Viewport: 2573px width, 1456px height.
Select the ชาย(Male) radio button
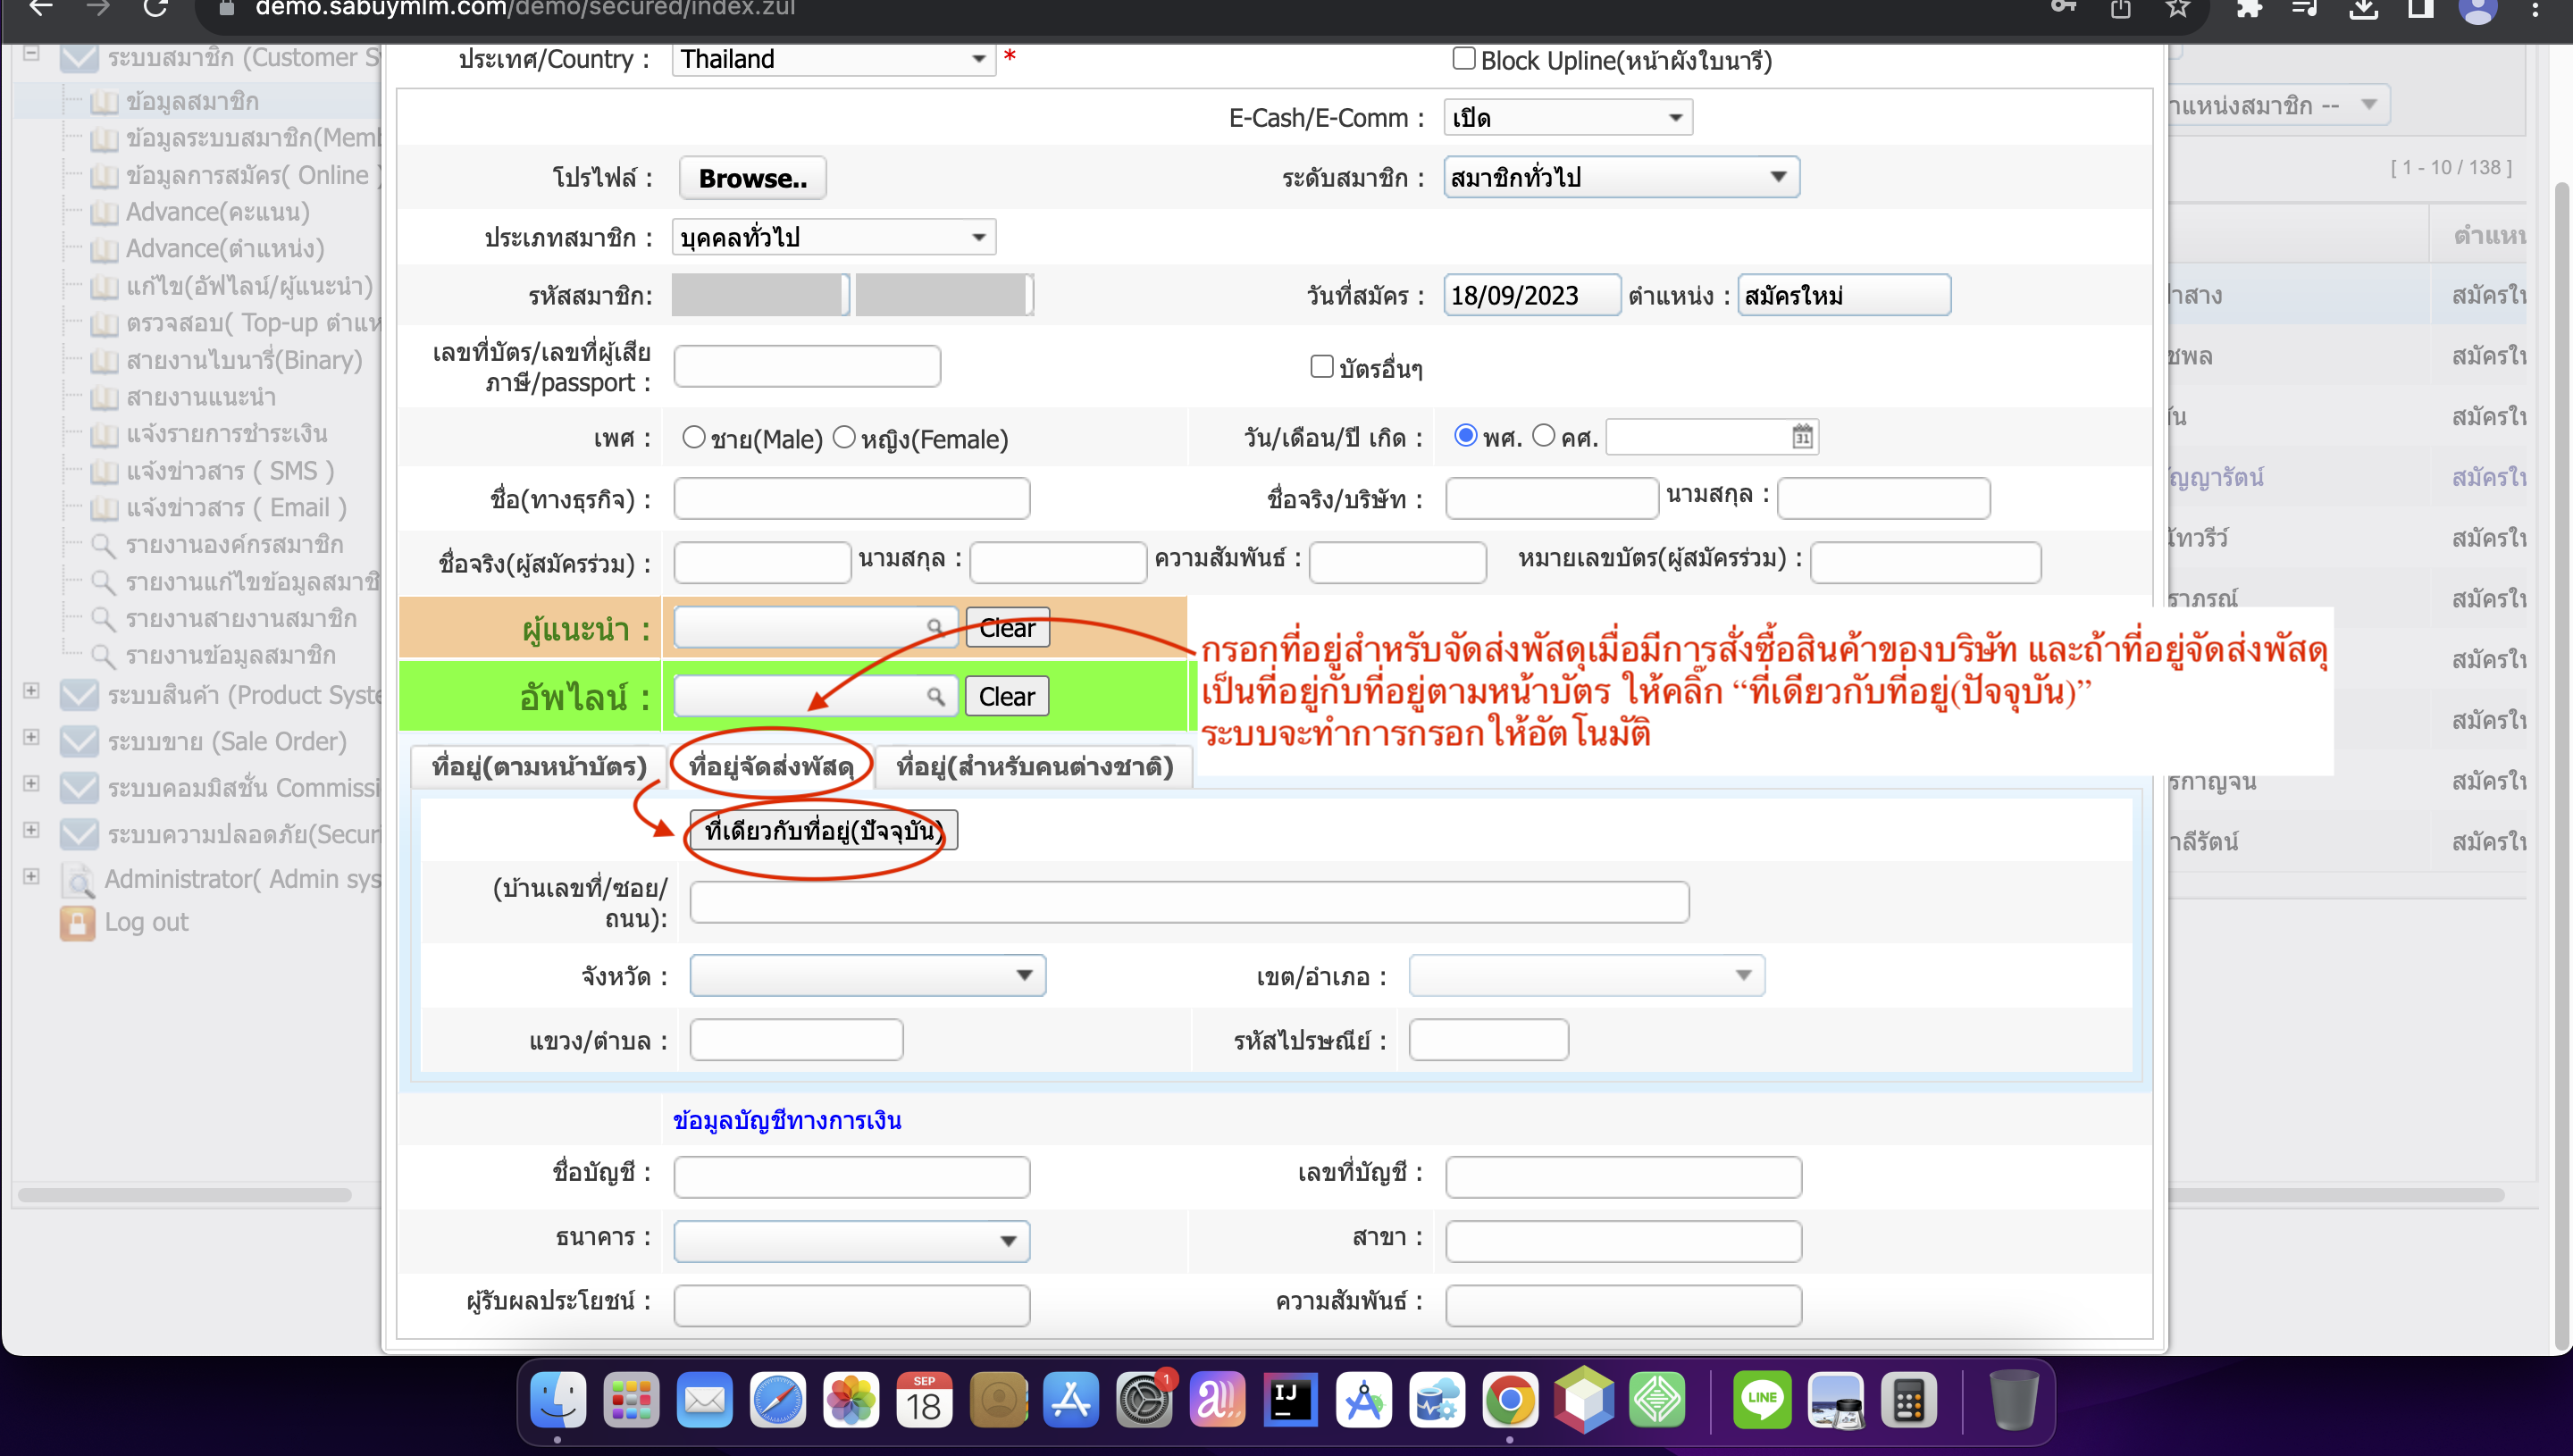click(693, 437)
